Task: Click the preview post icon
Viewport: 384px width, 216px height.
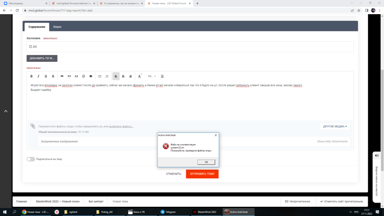Action: coord(162,76)
